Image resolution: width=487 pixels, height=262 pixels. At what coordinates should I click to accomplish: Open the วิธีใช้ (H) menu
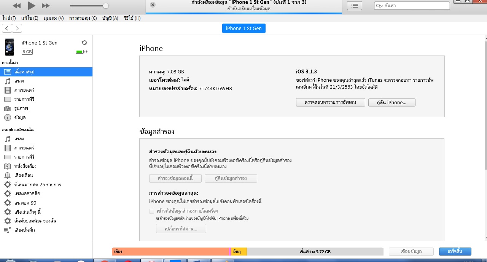point(132,18)
